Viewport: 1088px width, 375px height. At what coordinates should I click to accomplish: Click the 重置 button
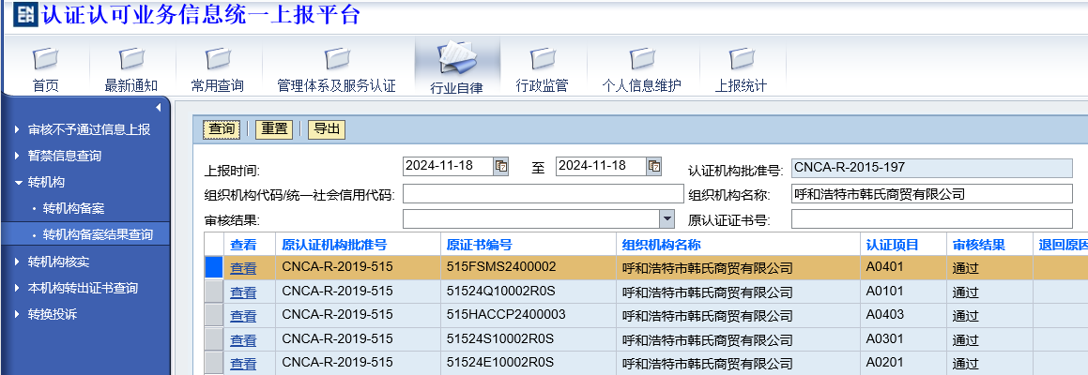click(x=274, y=129)
